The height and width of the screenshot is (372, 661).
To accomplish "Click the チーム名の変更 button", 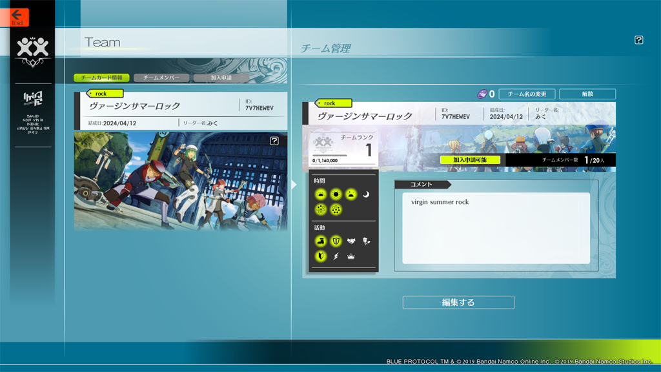I will (527, 94).
